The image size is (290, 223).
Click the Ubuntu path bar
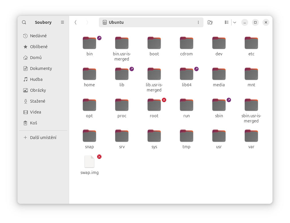[x=151, y=22]
